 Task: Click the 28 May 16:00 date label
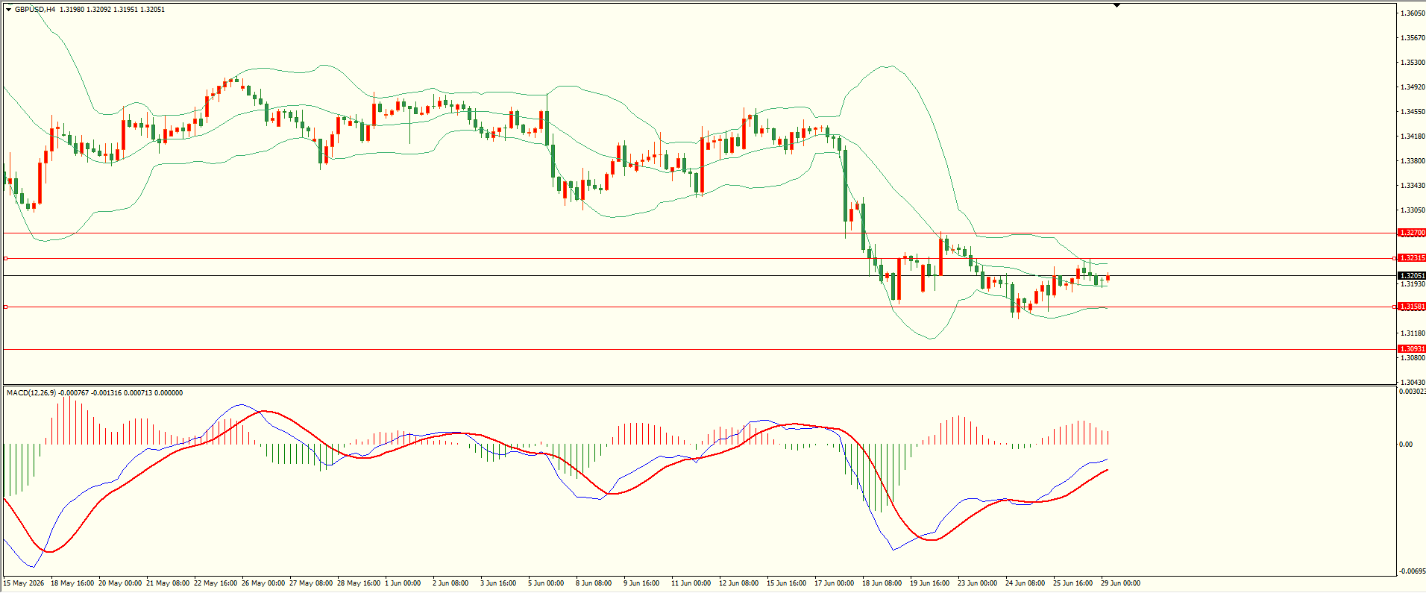(x=359, y=583)
